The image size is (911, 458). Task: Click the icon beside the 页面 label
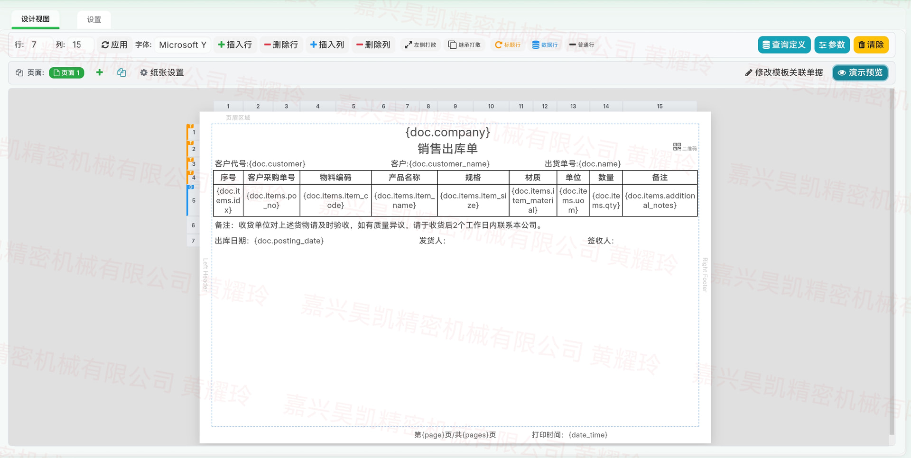(19, 72)
